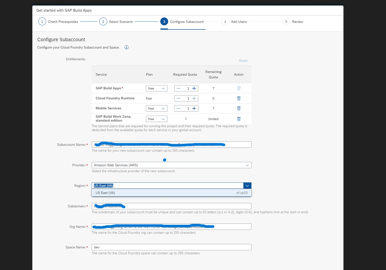This screenshot has height=270, width=386.
Task: Increase required quota for SAP Build Apps
Action: (x=194, y=88)
